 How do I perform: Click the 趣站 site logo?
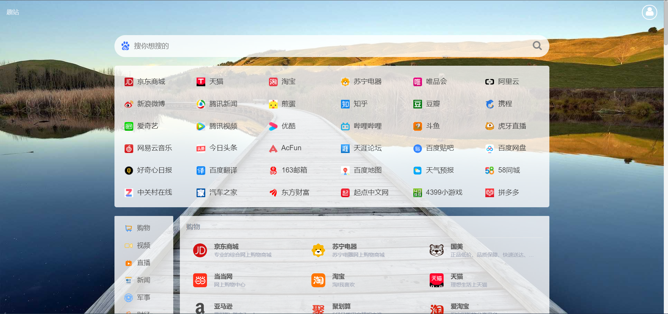[x=13, y=12]
